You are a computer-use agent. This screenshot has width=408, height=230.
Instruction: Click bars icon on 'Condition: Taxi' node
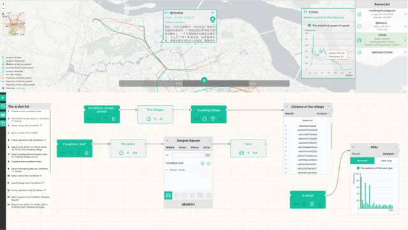pyautogui.click(x=87, y=153)
